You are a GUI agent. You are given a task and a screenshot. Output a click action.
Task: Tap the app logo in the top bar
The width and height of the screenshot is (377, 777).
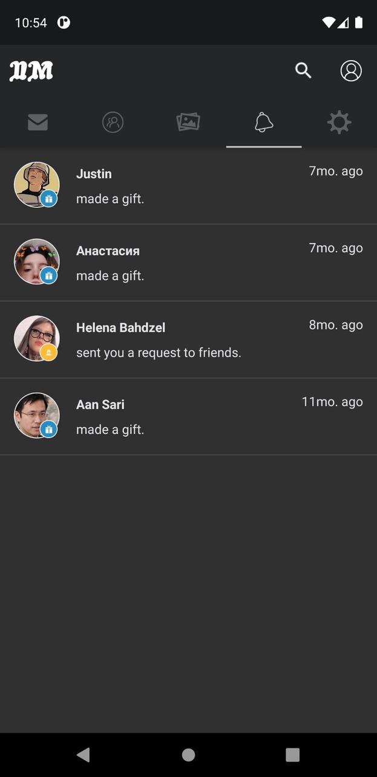30,70
